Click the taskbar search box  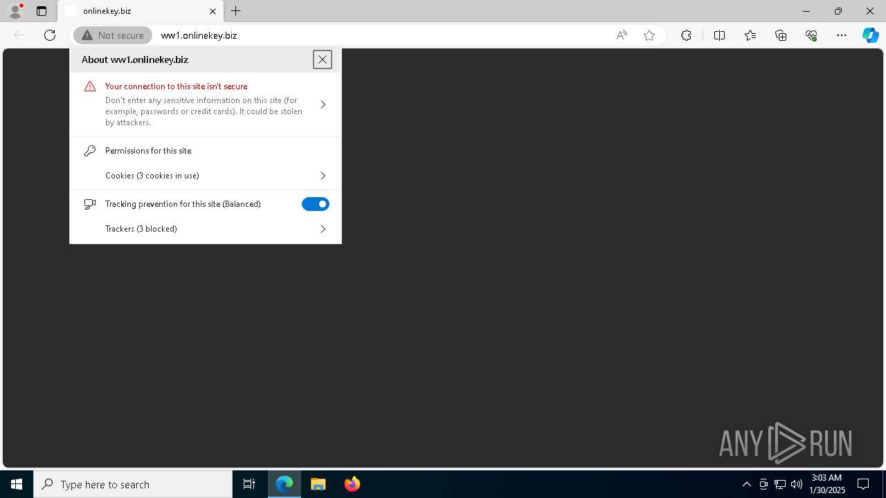133,484
